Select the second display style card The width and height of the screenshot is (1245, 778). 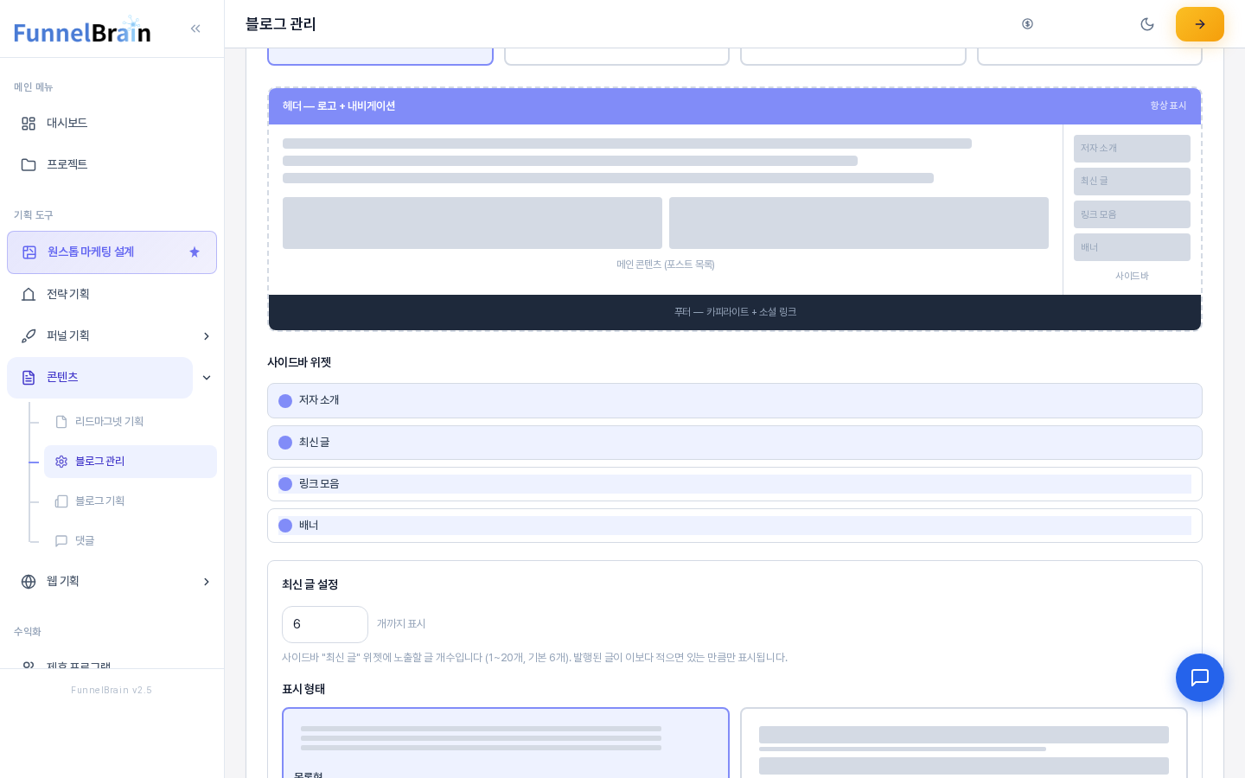[964, 743]
